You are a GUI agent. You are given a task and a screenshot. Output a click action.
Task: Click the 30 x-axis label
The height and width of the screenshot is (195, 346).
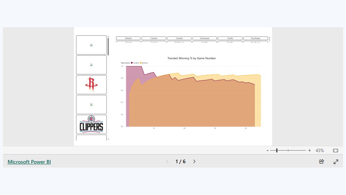tap(215, 128)
